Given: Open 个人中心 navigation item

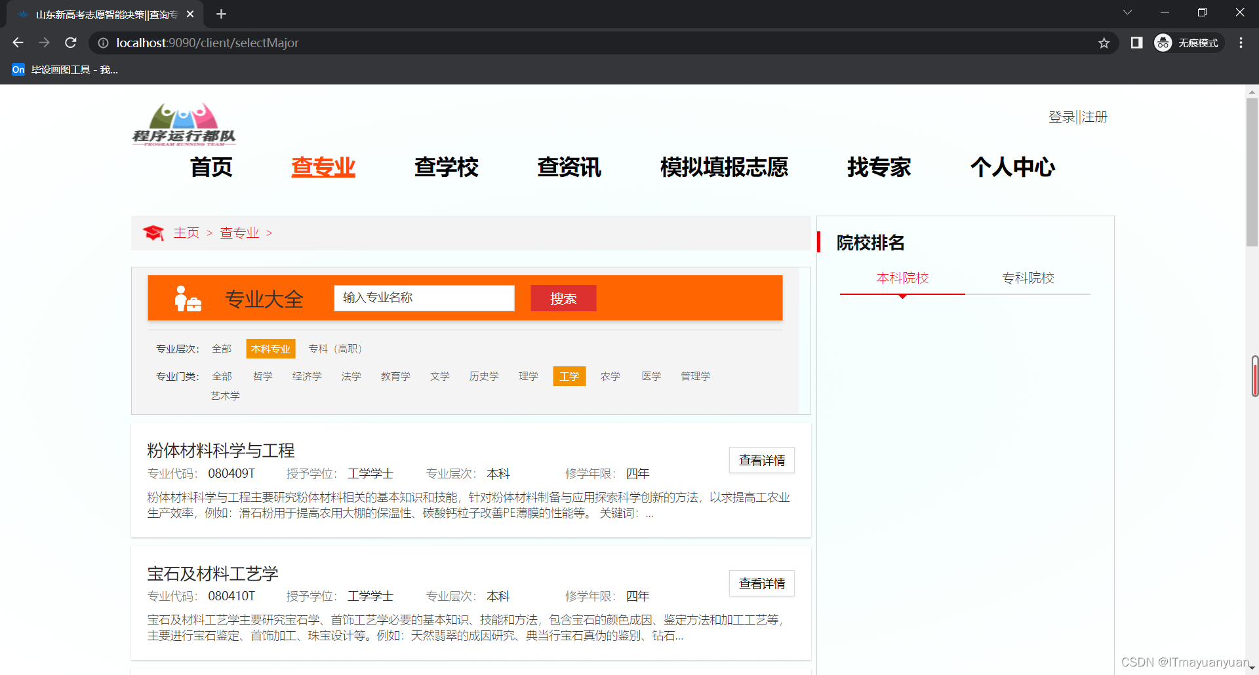Looking at the screenshot, I should tap(1012, 167).
